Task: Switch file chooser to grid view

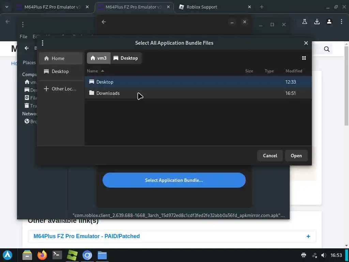Action: (x=304, y=58)
